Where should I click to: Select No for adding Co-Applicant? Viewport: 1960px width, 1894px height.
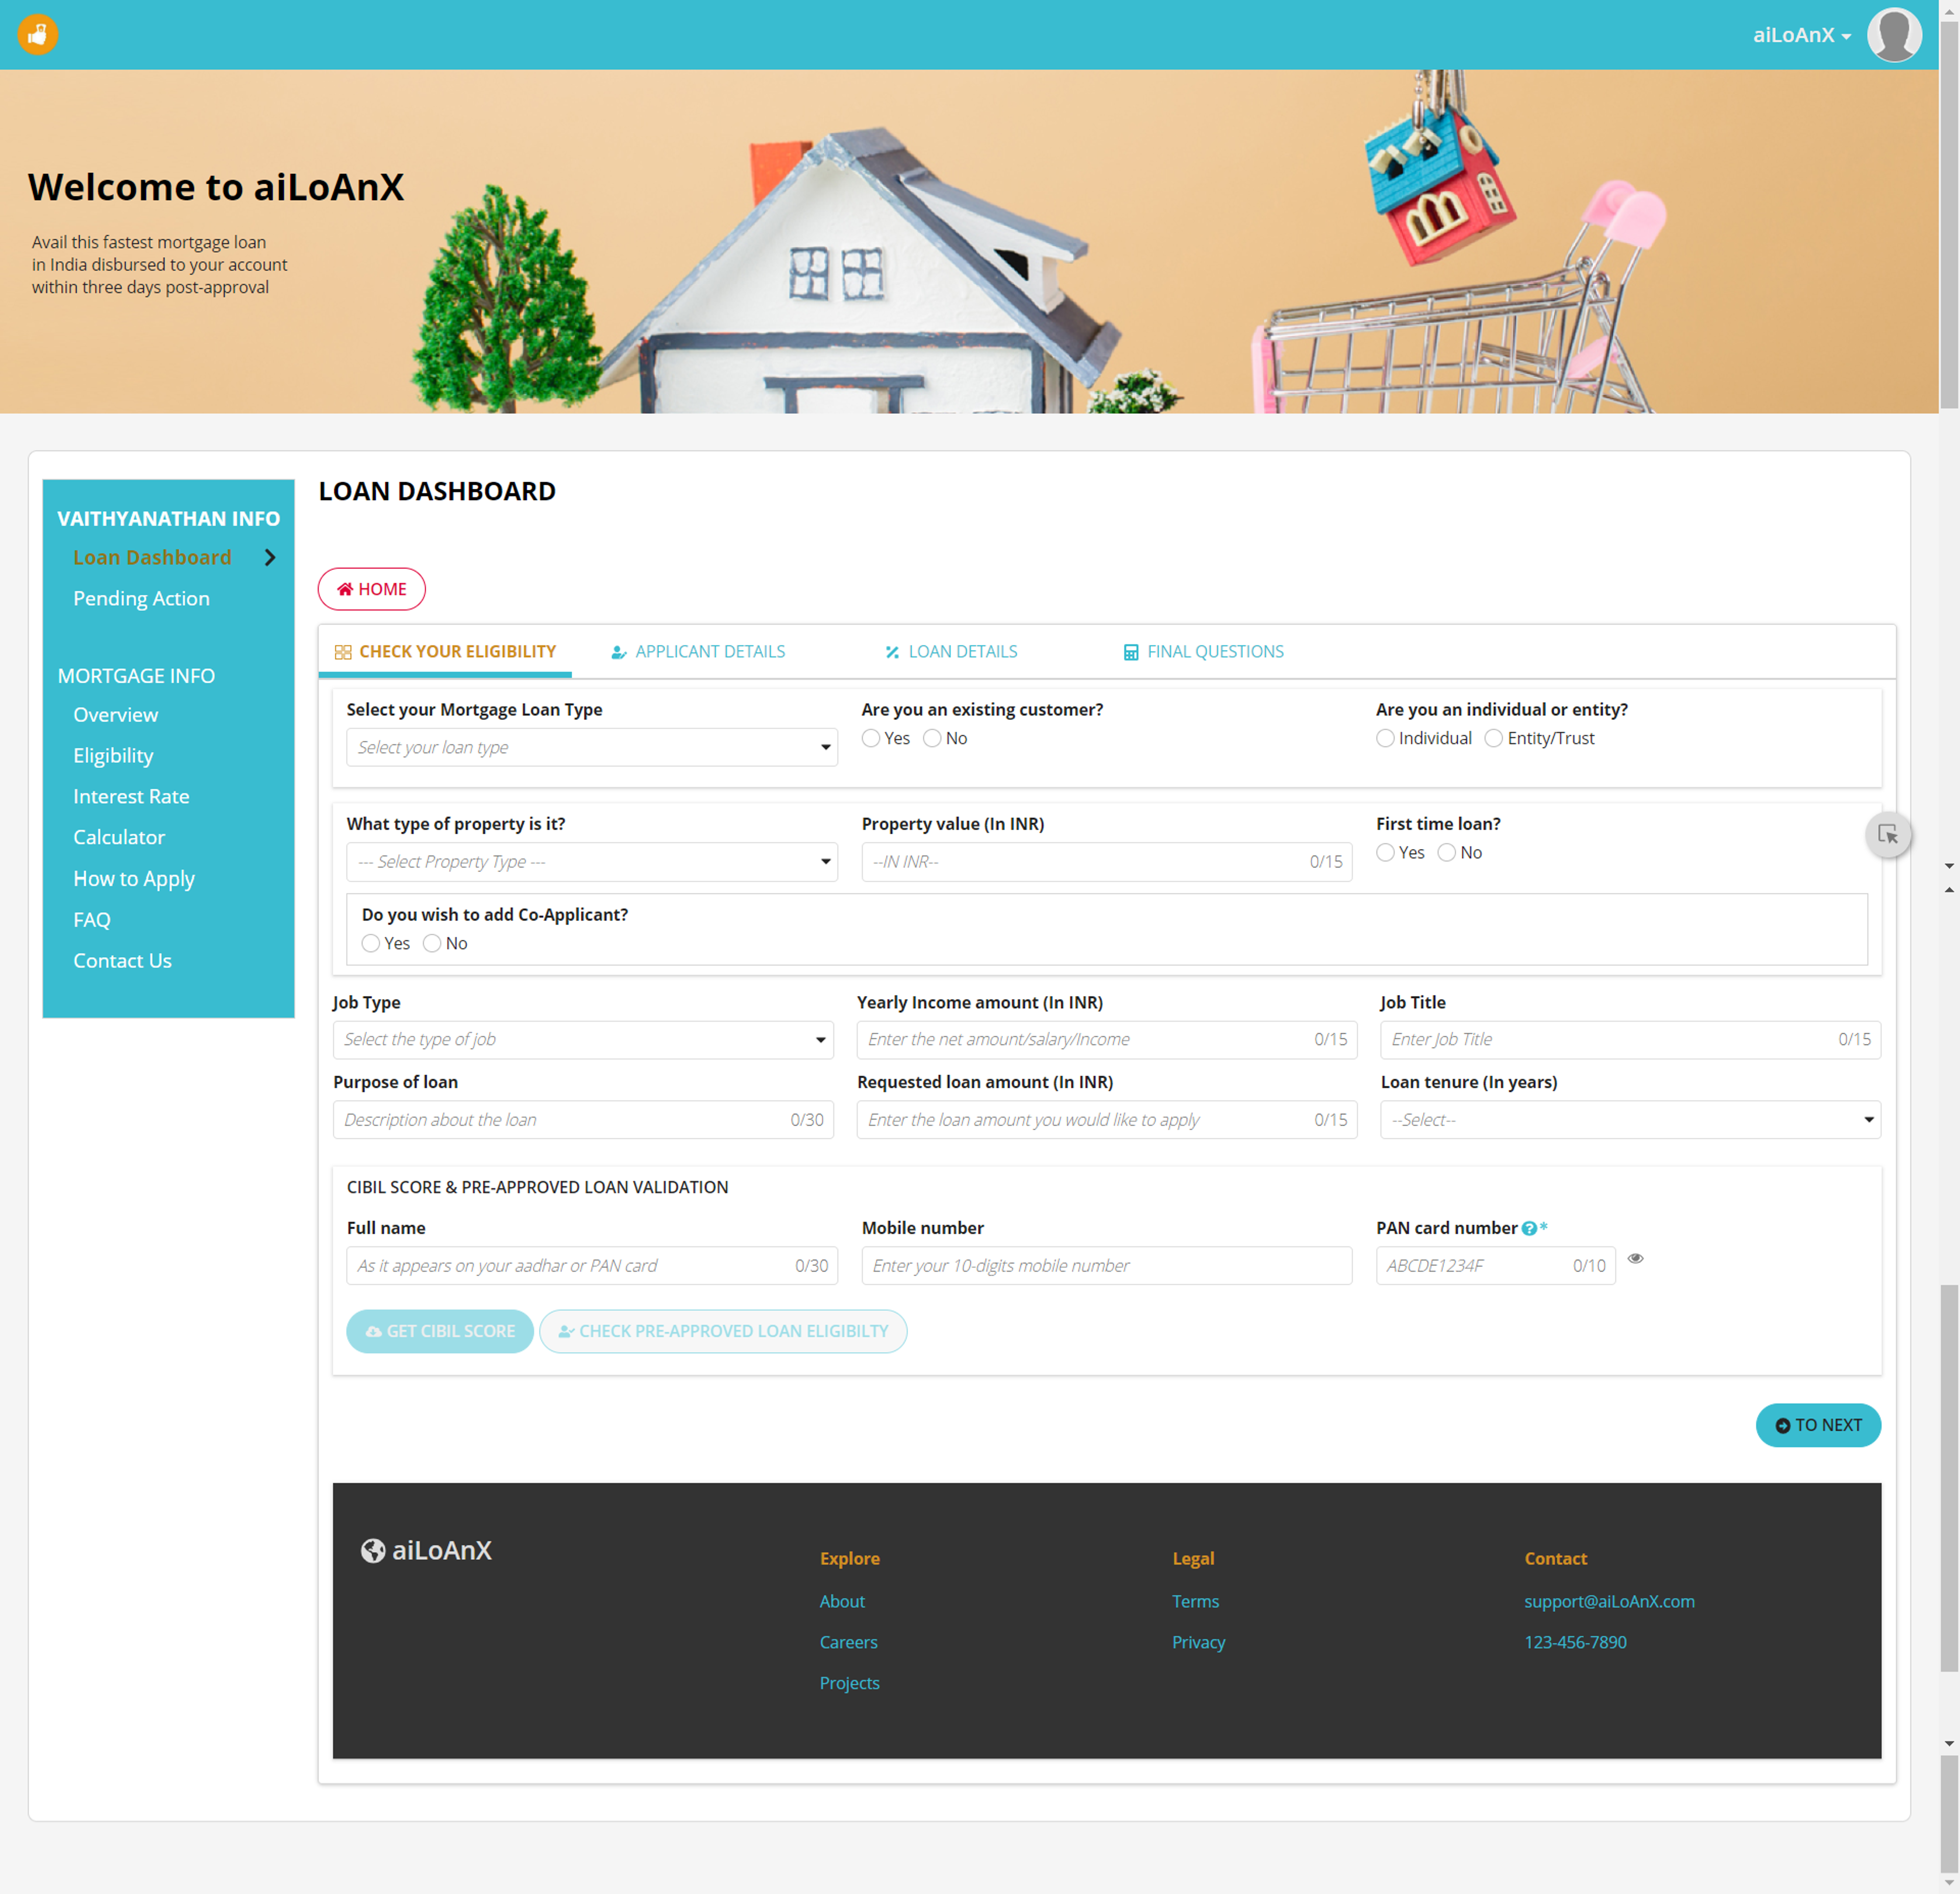pos(432,943)
